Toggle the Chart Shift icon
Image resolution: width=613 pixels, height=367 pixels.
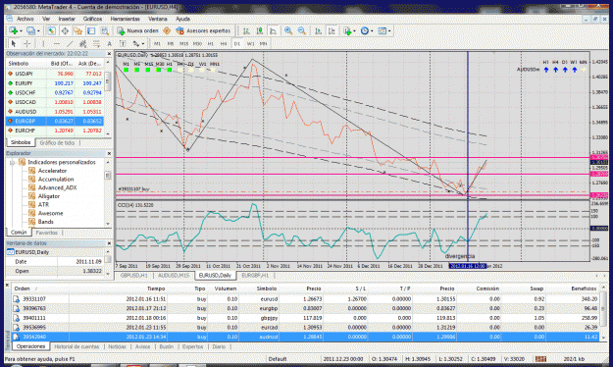pyautogui.click(x=332, y=30)
